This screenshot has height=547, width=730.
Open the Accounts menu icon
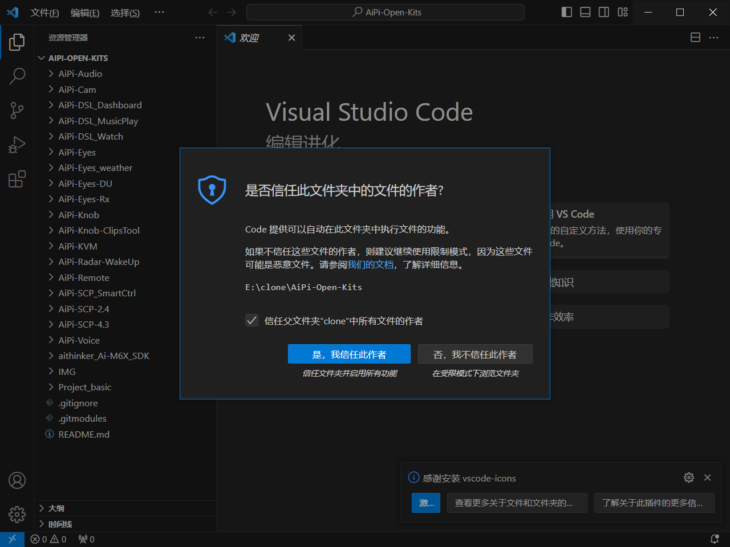pyautogui.click(x=17, y=480)
